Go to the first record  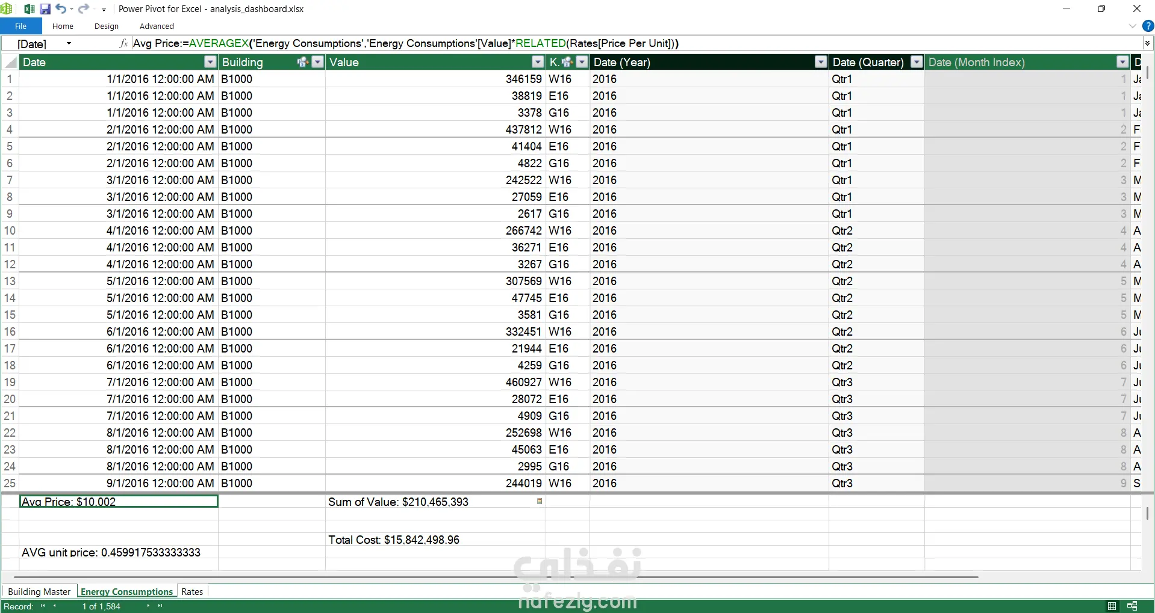click(x=43, y=606)
